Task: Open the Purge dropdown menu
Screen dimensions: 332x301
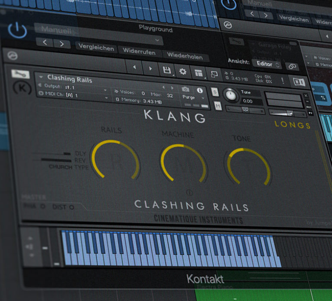Action: (193, 97)
